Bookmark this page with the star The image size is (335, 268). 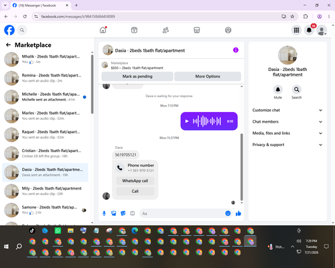click(x=292, y=16)
